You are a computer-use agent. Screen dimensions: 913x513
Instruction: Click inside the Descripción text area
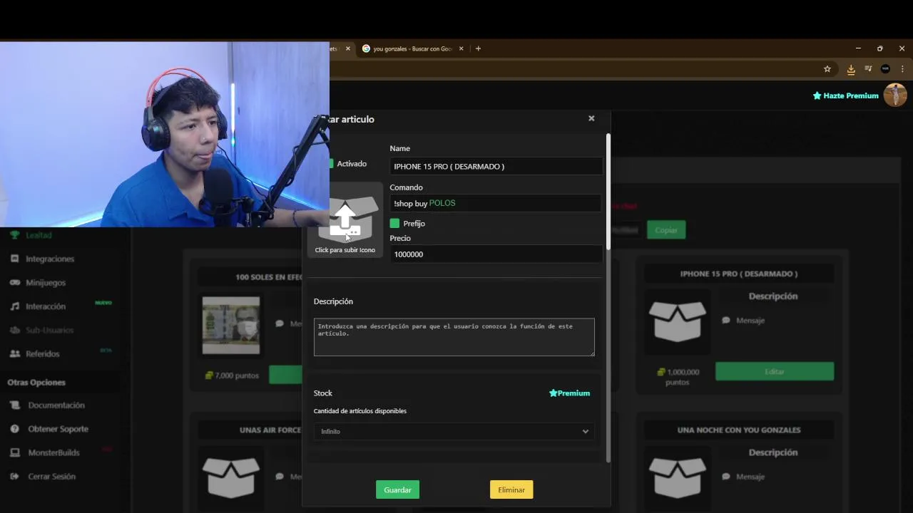point(454,337)
